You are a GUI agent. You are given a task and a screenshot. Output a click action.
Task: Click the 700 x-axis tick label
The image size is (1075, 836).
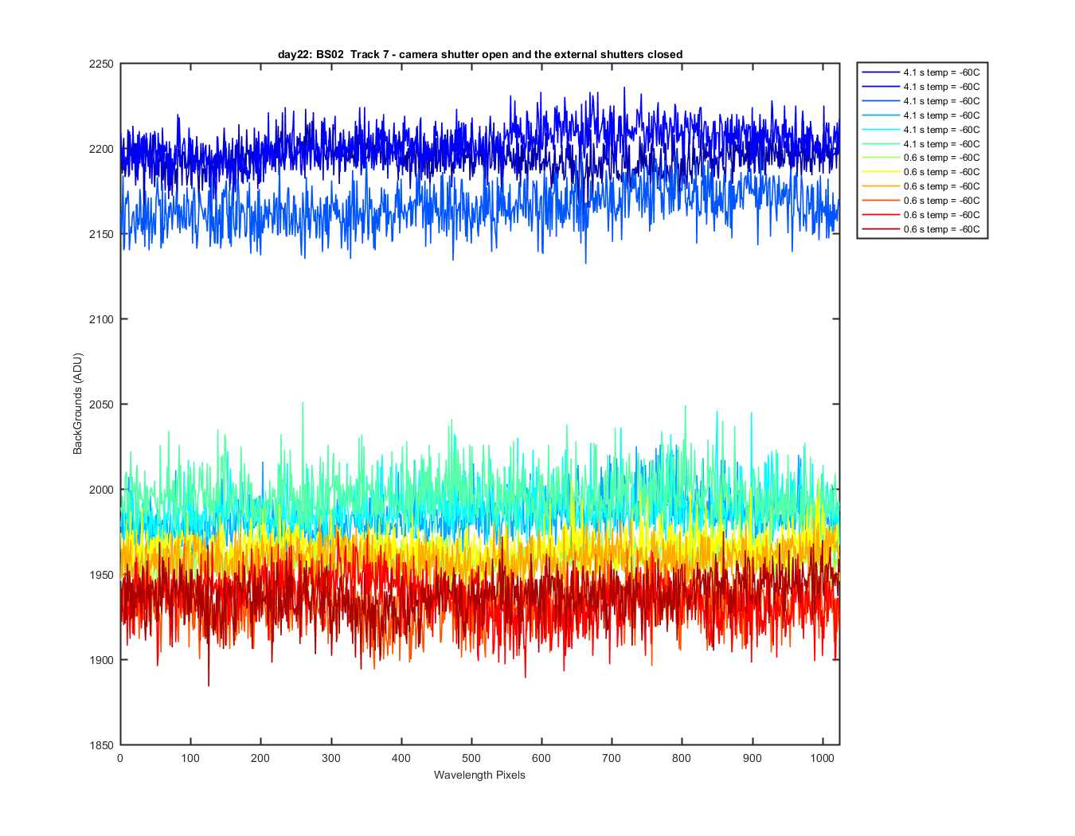pyautogui.click(x=612, y=758)
